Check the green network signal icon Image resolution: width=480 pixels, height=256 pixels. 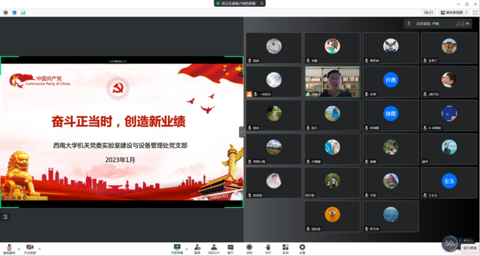click(x=23, y=13)
